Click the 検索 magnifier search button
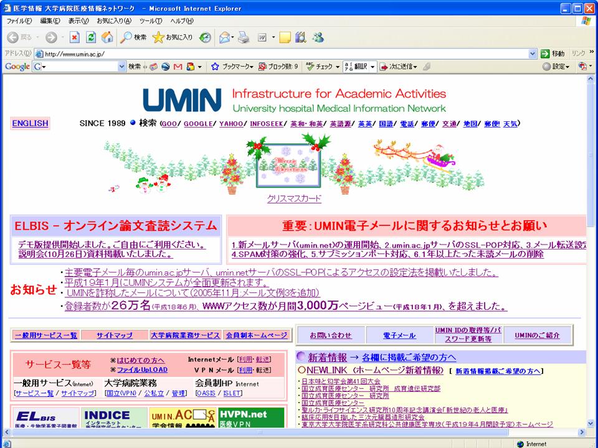 pyautogui.click(x=133, y=37)
